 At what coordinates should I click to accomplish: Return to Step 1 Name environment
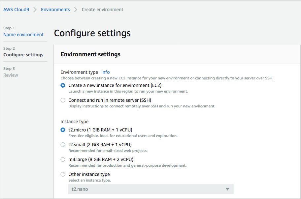coord(23,35)
